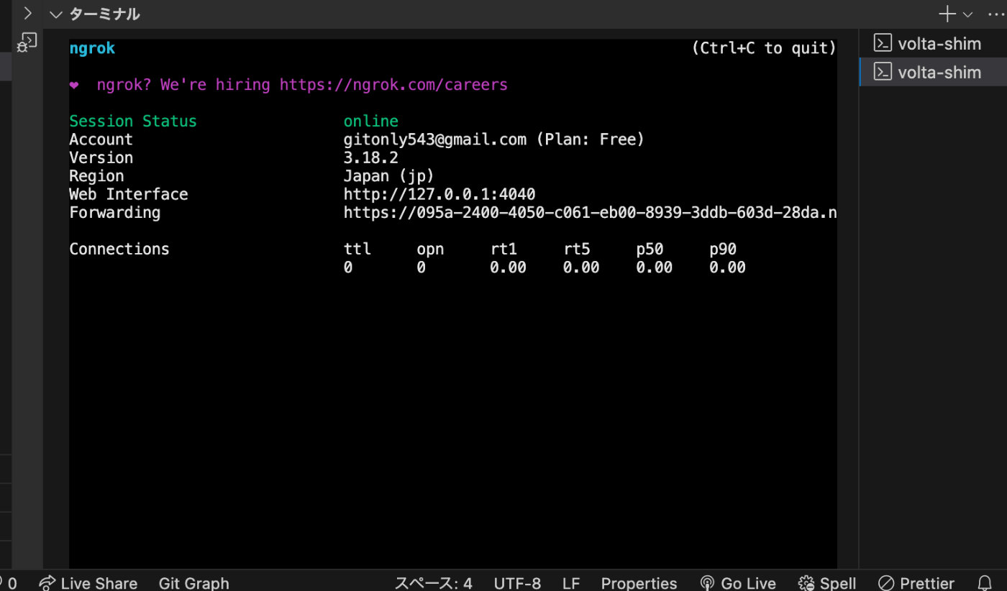Change end of line LF setting
1007x591 pixels.
571,583
